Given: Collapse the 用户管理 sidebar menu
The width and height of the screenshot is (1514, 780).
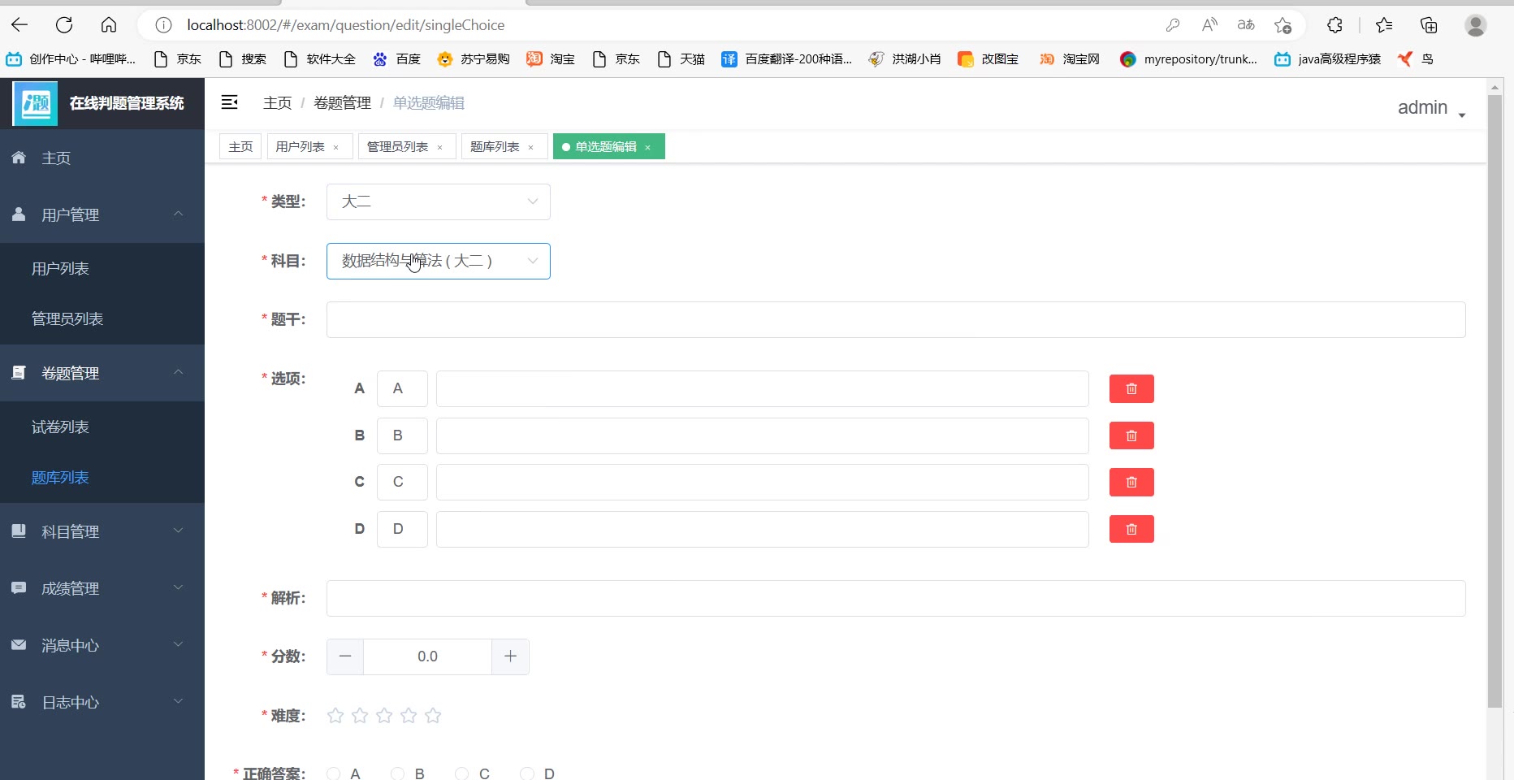Looking at the screenshot, I should [x=102, y=214].
